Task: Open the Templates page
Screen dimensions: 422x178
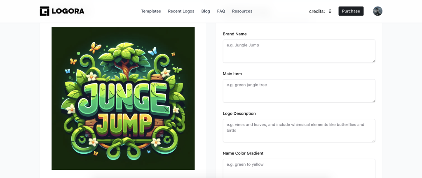Action: [x=151, y=11]
